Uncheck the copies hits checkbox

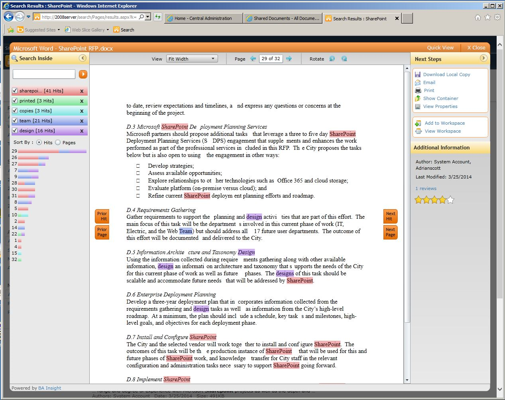[15, 111]
